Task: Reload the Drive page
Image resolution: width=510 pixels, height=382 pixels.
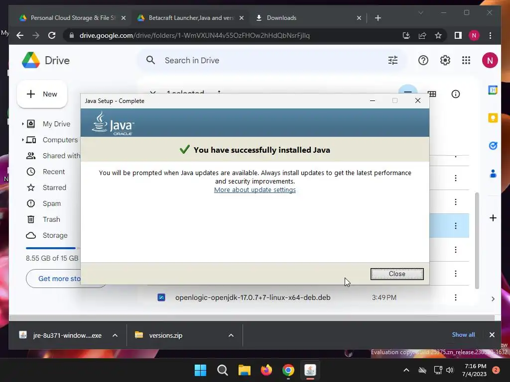Action: 52,35
